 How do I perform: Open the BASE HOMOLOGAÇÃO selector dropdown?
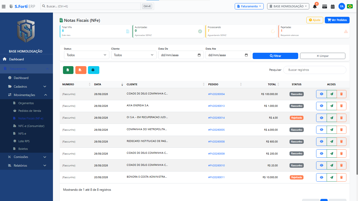pyautogui.click(x=288, y=6)
